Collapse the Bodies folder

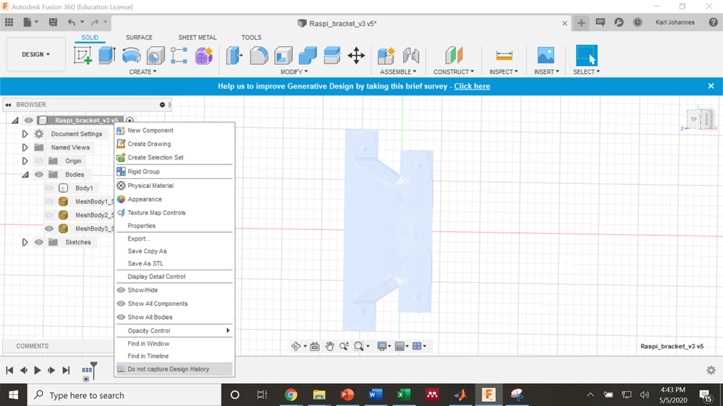(x=25, y=175)
